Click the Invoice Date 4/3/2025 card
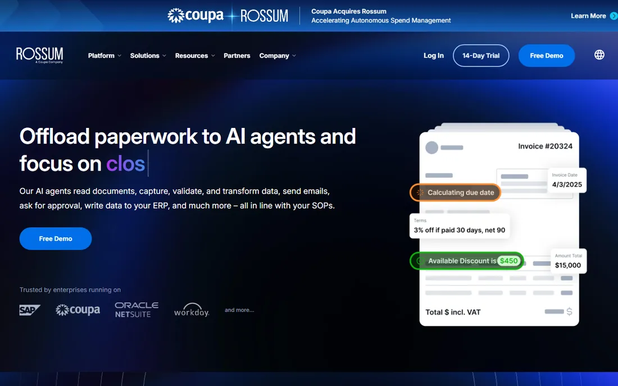Image resolution: width=618 pixels, height=386 pixels. click(x=567, y=180)
